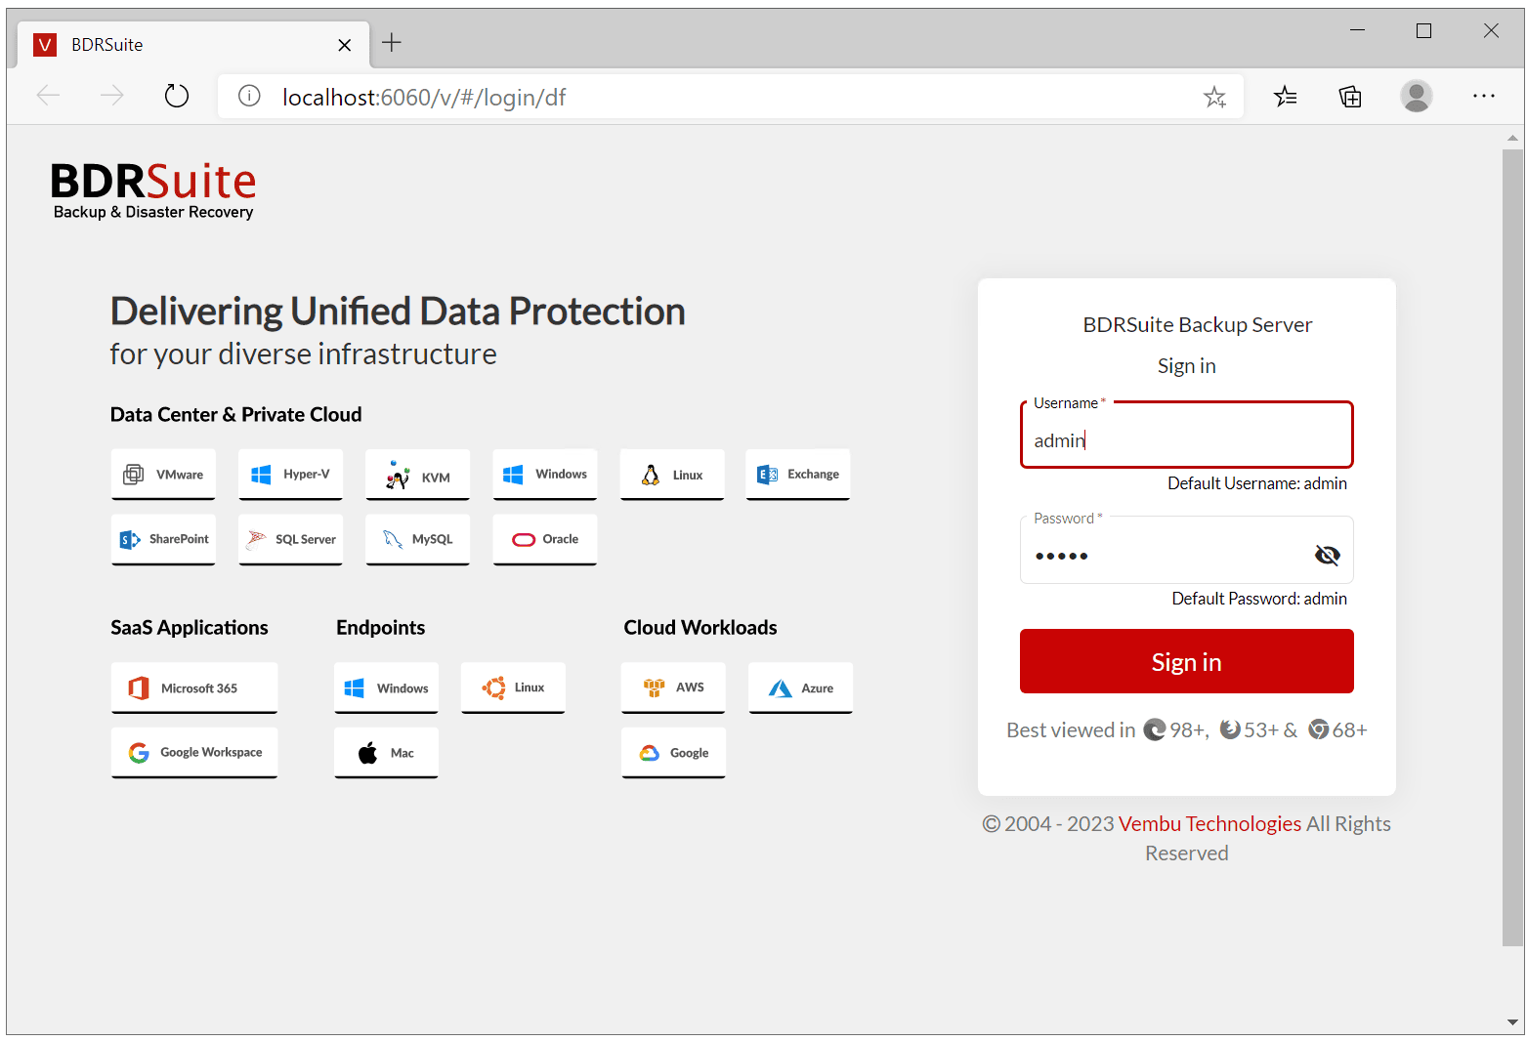The width and height of the screenshot is (1527, 1041).
Task: Maximize the browser window
Action: pos(1424,31)
